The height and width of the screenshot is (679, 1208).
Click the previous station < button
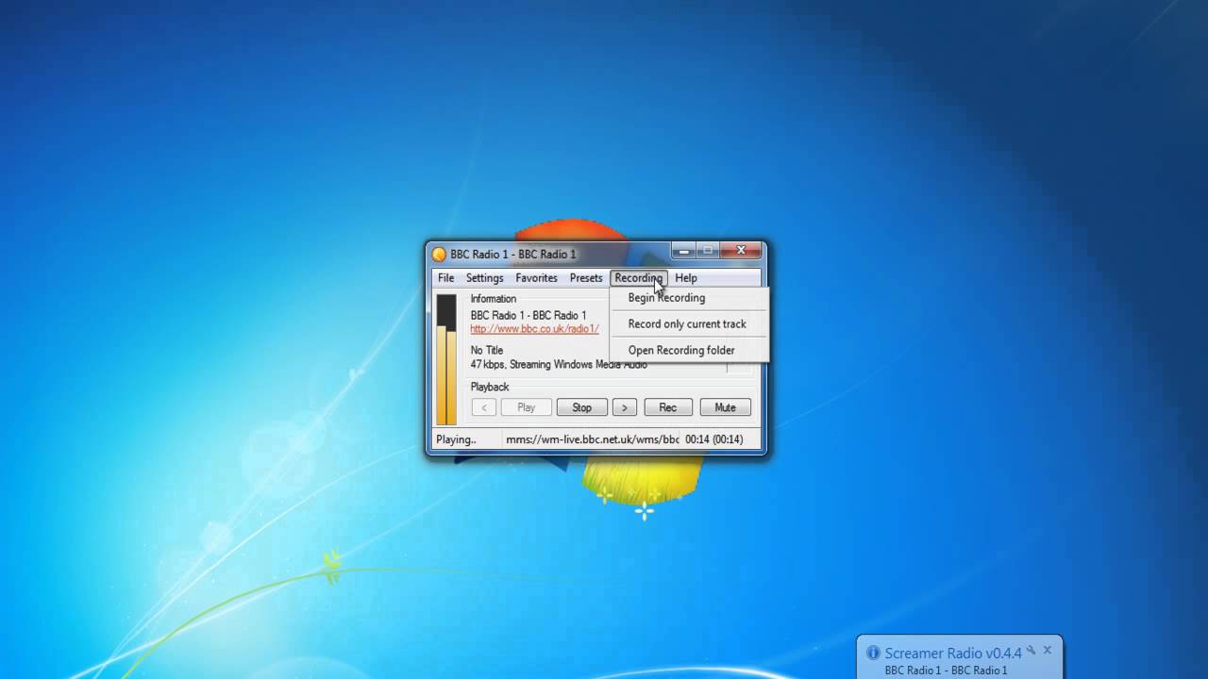[x=483, y=407]
